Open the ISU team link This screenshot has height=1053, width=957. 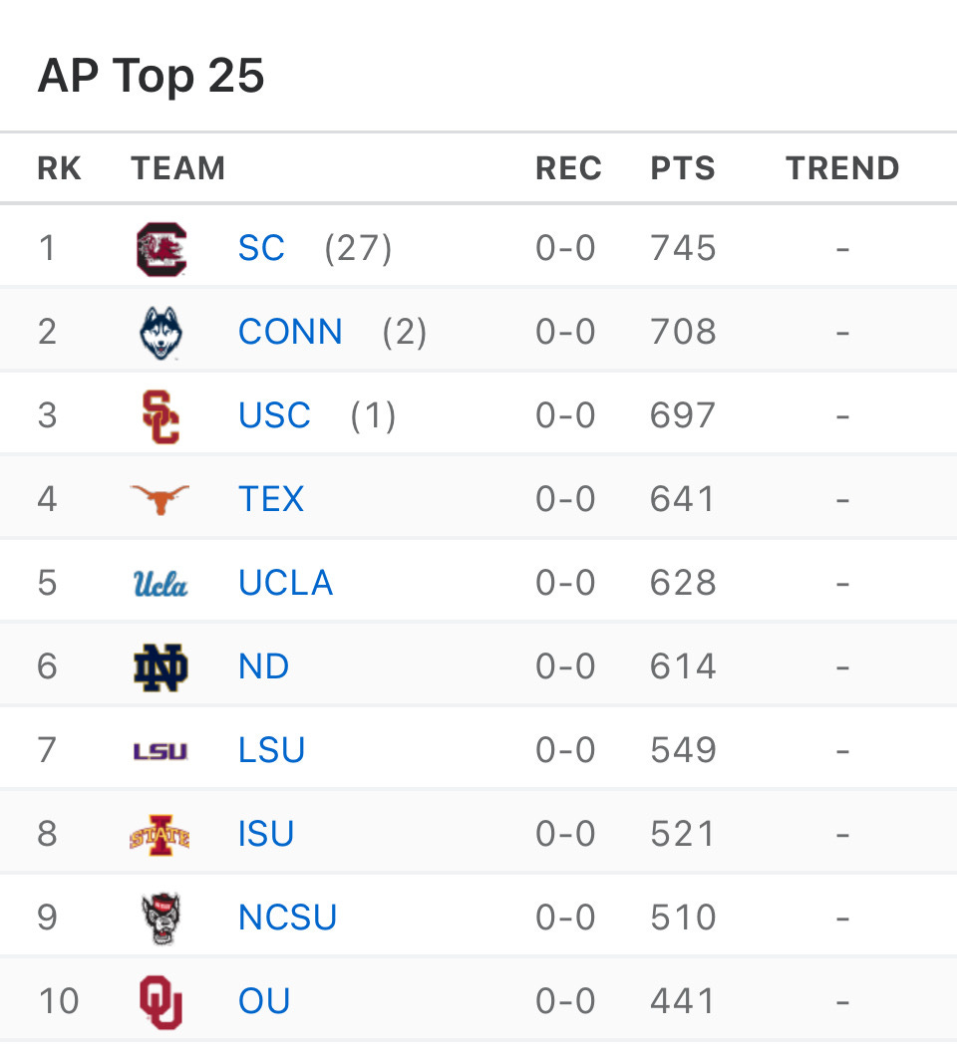point(266,834)
